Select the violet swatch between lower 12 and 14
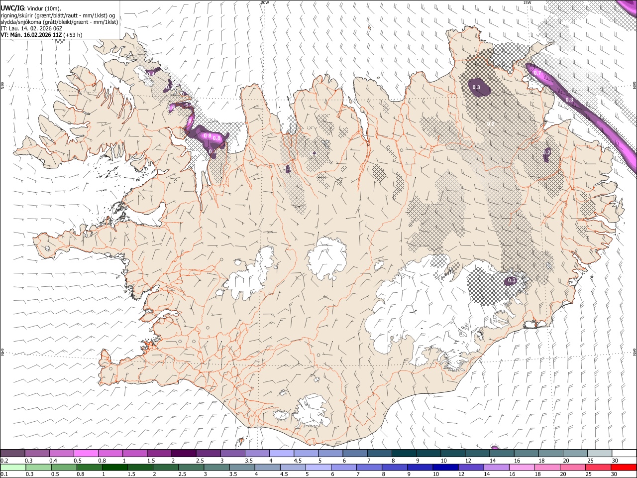 point(471,468)
